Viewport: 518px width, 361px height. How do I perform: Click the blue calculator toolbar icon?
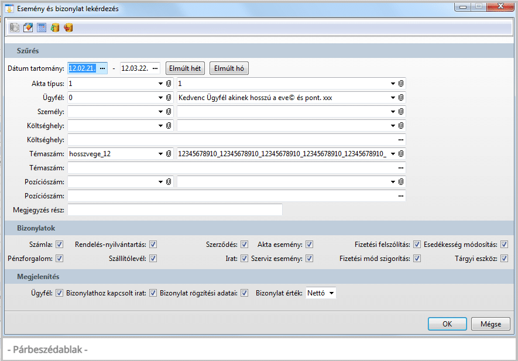pos(42,27)
